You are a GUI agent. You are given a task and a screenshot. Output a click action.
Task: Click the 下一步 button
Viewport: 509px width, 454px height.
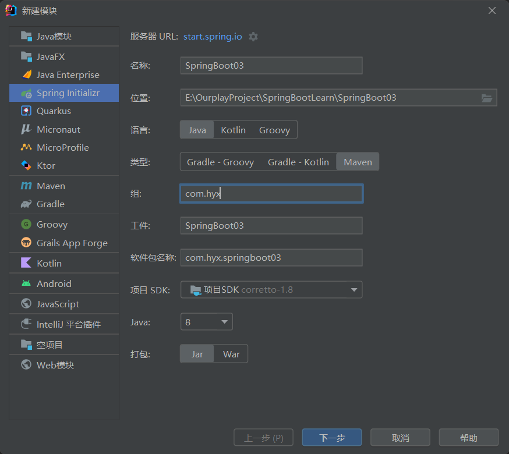pyautogui.click(x=332, y=438)
